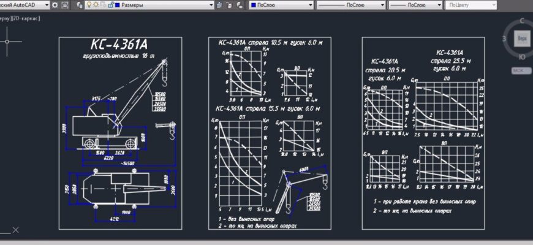Click third layer tool icon after Размеры dropdown
This screenshot has width=533, height=245.
click(x=238, y=5)
